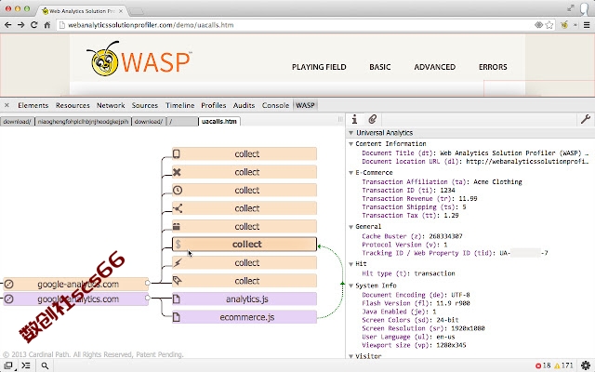
Task: Open the PLAYING FIELD nav link
Action: point(319,67)
